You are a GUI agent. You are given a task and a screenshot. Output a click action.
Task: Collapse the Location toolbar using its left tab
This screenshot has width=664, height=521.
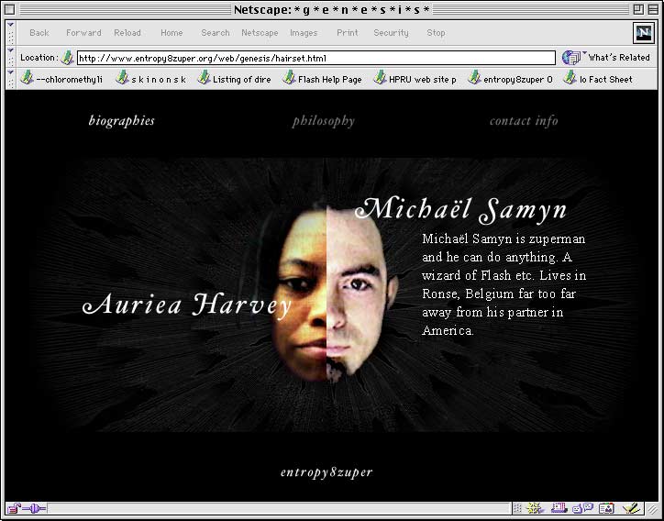pos(10,57)
